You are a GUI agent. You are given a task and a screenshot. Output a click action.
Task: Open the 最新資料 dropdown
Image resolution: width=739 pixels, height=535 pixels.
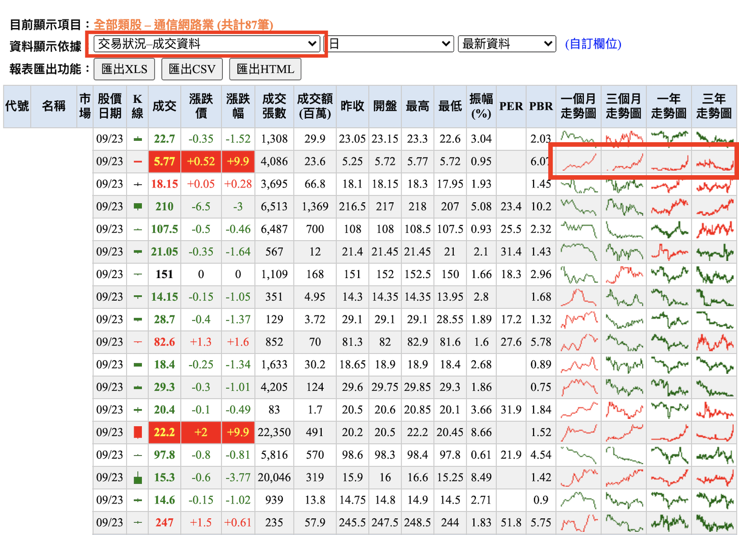[506, 44]
